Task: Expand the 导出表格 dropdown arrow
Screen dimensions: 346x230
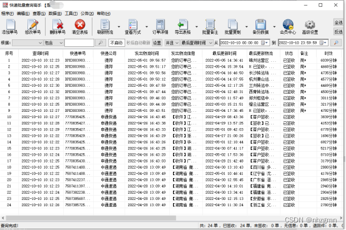Action: tap(196, 27)
